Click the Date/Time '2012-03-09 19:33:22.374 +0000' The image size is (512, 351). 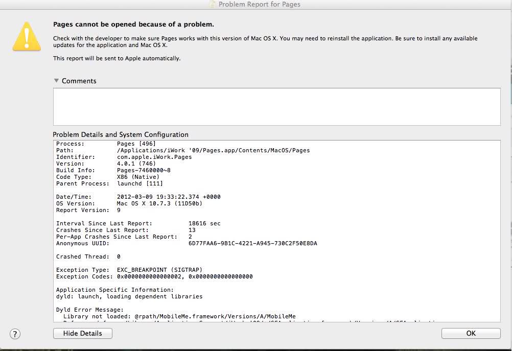pyautogui.click(x=169, y=197)
